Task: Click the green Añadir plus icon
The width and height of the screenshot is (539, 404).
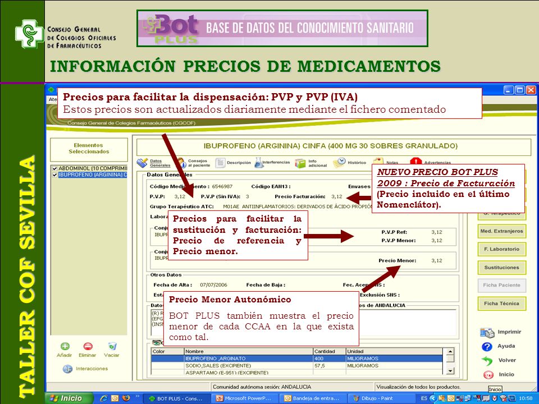Action: (65, 346)
